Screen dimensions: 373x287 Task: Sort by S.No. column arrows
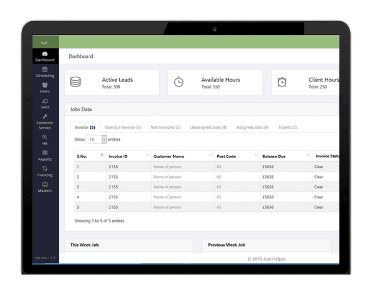(x=102, y=155)
